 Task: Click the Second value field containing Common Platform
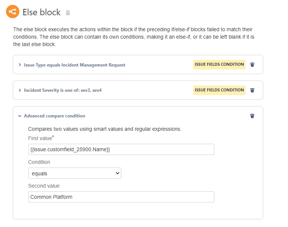click(x=121, y=197)
